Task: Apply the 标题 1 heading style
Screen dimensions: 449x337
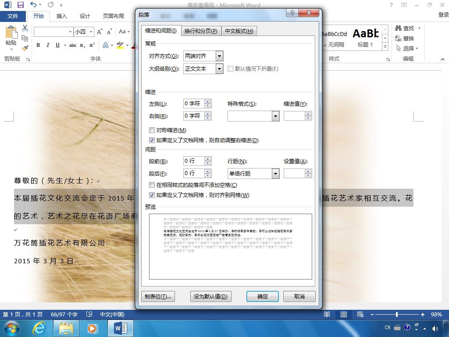Action: (365, 38)
